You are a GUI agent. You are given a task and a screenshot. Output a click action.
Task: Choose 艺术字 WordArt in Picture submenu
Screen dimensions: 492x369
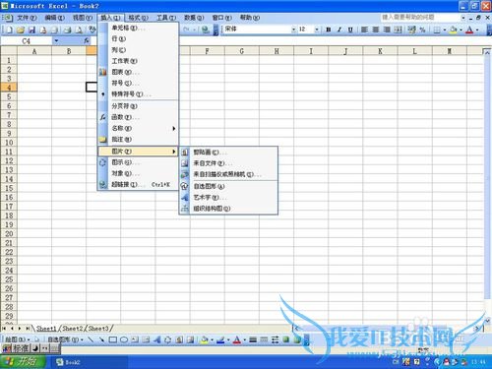[x=228, y=198]
